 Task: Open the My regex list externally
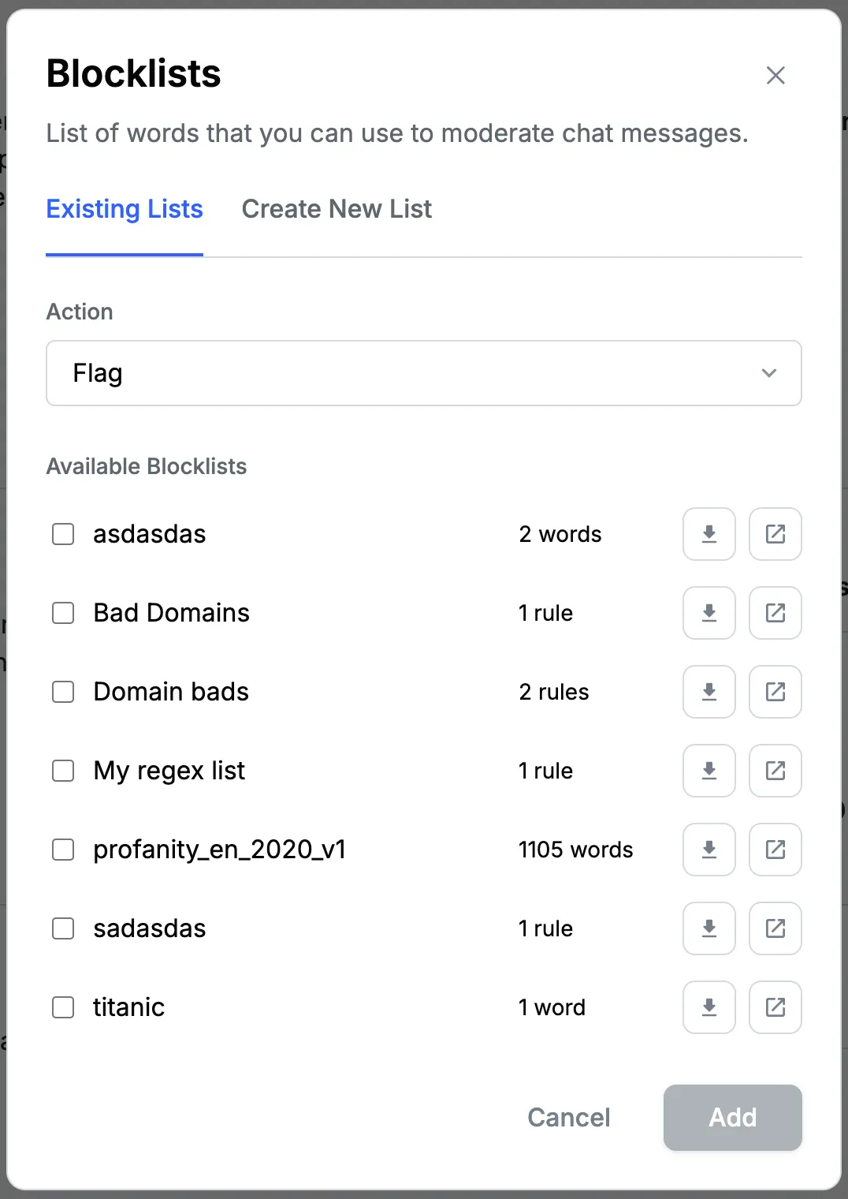pyautogui.click(x=775, y=771)
